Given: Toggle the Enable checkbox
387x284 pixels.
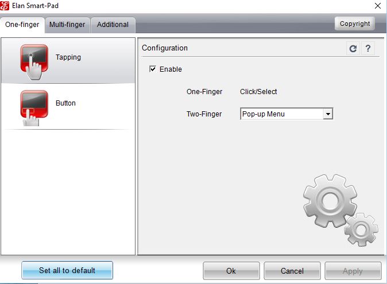Looking at the screenshot, I should pyautogui.click(x=153, y=69).
